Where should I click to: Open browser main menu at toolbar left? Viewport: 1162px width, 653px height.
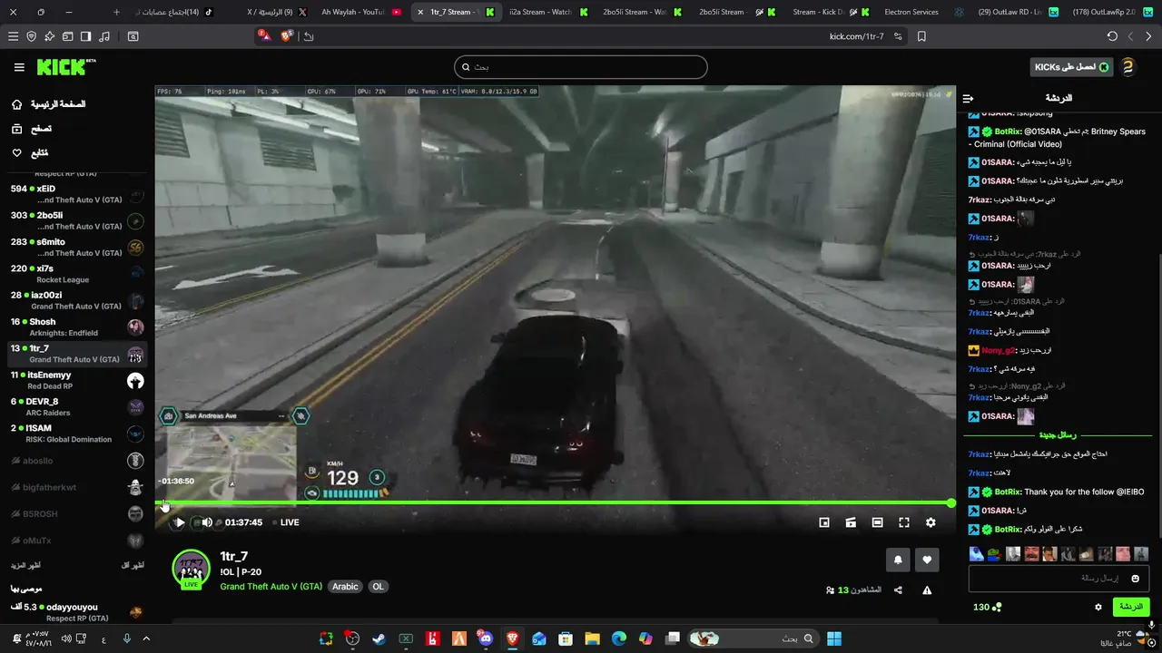tap(13, 36)
